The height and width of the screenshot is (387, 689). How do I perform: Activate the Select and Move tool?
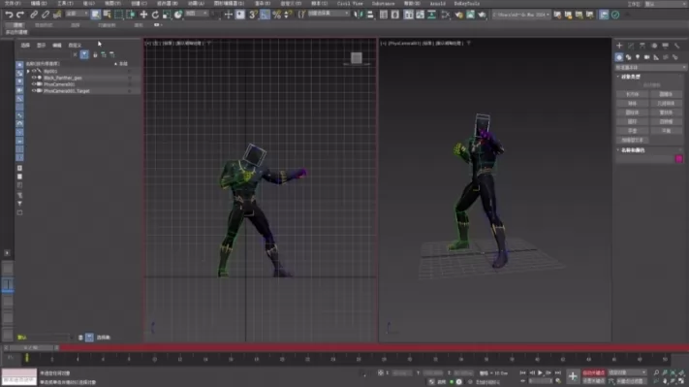pos(143,15)
